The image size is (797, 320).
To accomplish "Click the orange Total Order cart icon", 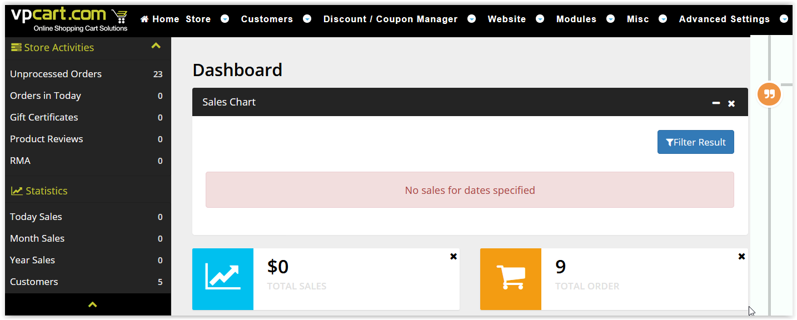I will click(511, 279).
